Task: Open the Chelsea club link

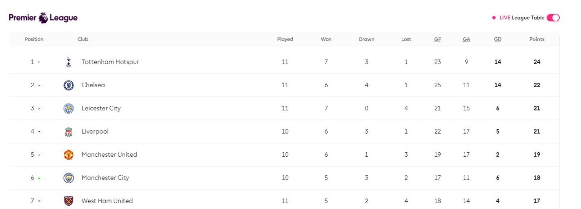Action: (93, 85)
